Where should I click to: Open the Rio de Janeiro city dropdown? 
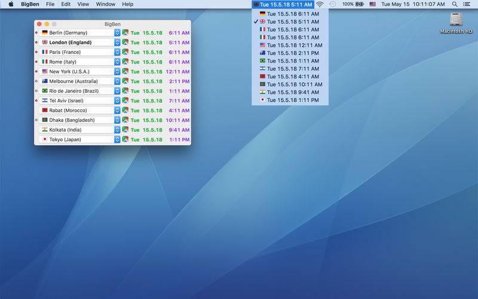117,91
